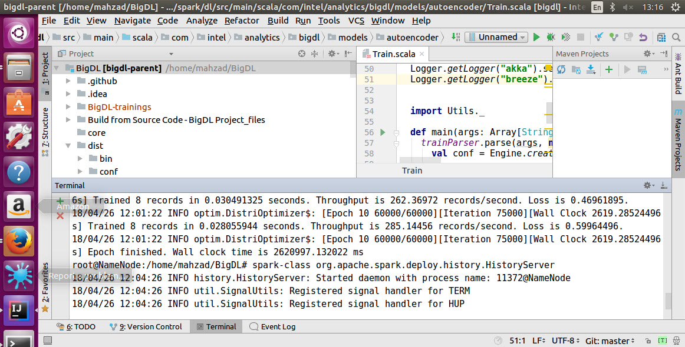Hide the Project tool window

(348, 54)
